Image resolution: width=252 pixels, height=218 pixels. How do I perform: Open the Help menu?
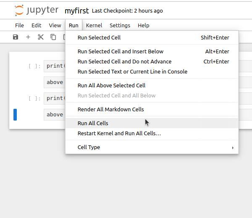click(143, 25)
